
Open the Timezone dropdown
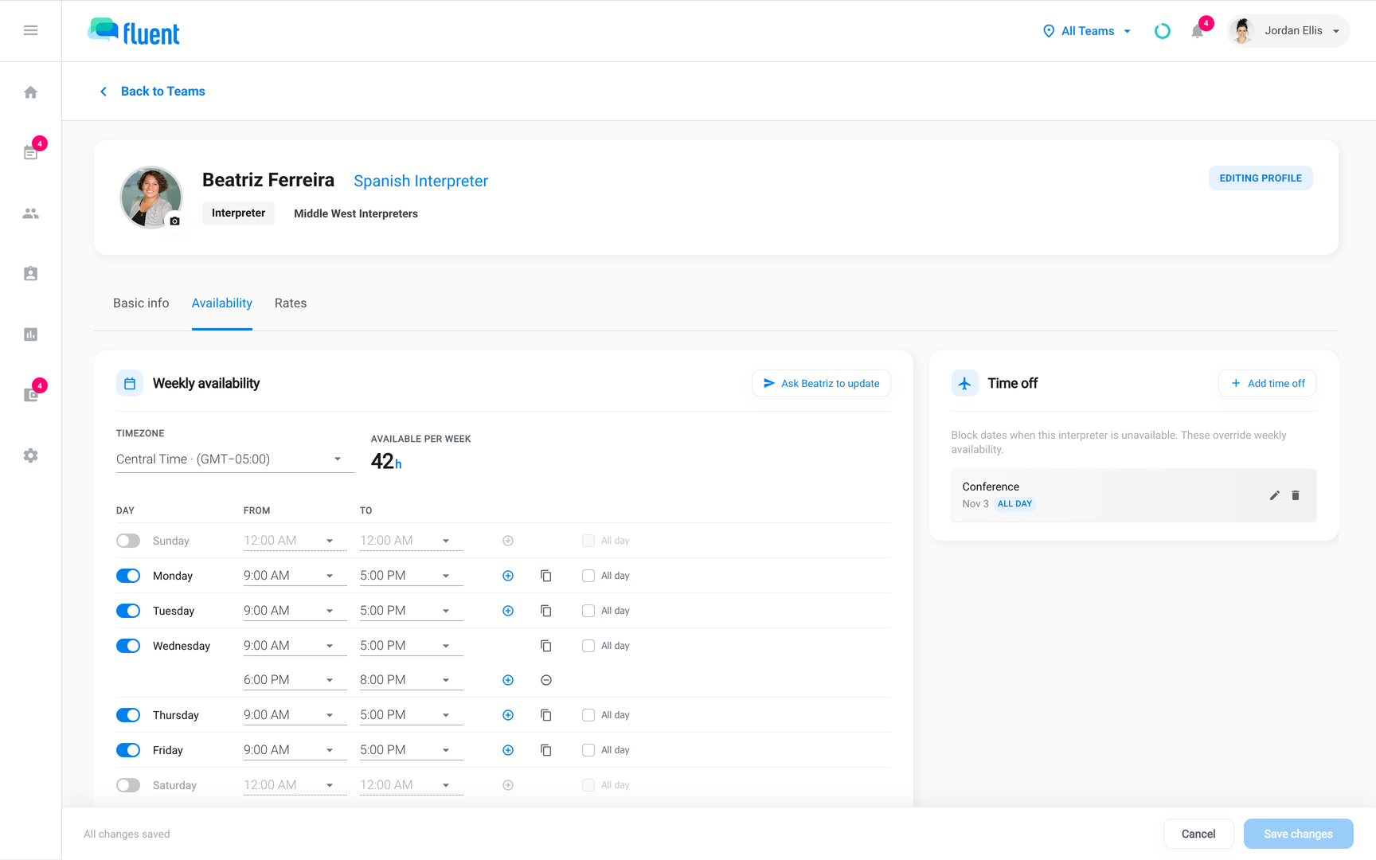pos(235,459)
